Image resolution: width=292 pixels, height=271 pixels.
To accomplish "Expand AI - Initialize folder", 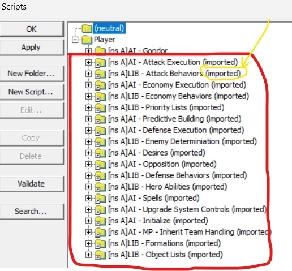I will 88,221.
